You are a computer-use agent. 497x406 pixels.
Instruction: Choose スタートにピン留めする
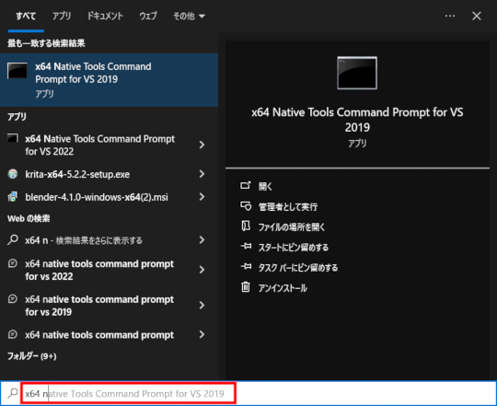294,248
